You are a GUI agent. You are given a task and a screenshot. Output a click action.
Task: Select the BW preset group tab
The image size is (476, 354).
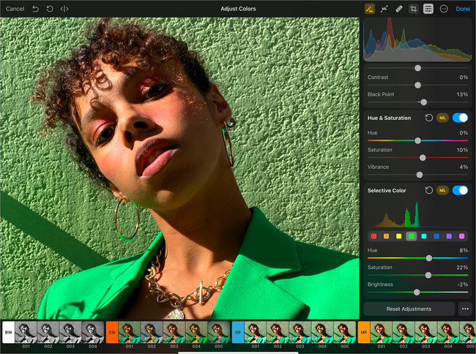tap(9, 332)
